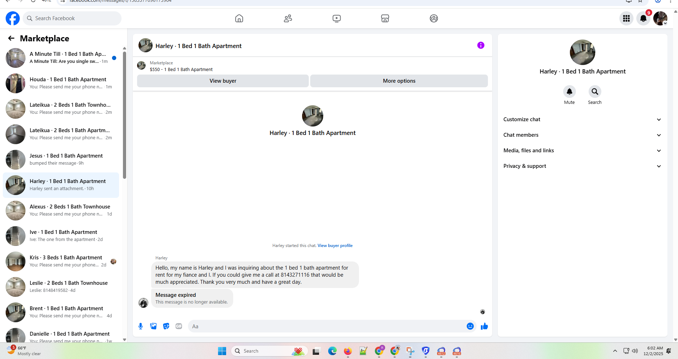
Task: Choose a sticker icon
Action: point(166,326)
